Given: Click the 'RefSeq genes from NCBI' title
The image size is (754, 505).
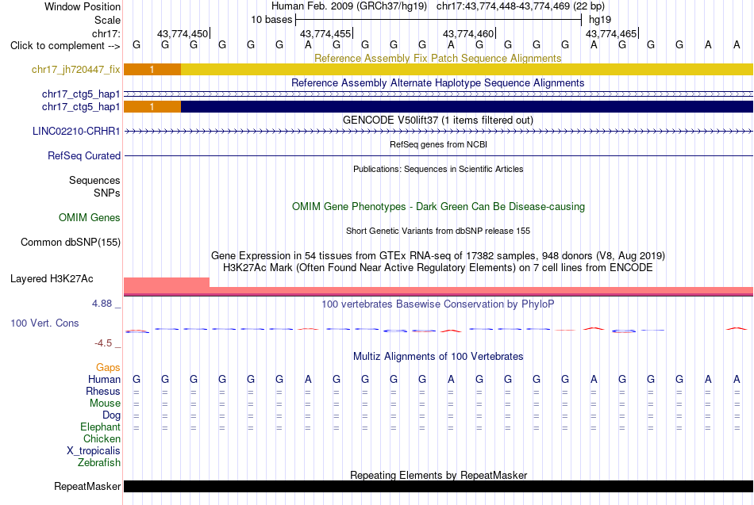Looking at the screenshot, I should (x=438, y=144).
